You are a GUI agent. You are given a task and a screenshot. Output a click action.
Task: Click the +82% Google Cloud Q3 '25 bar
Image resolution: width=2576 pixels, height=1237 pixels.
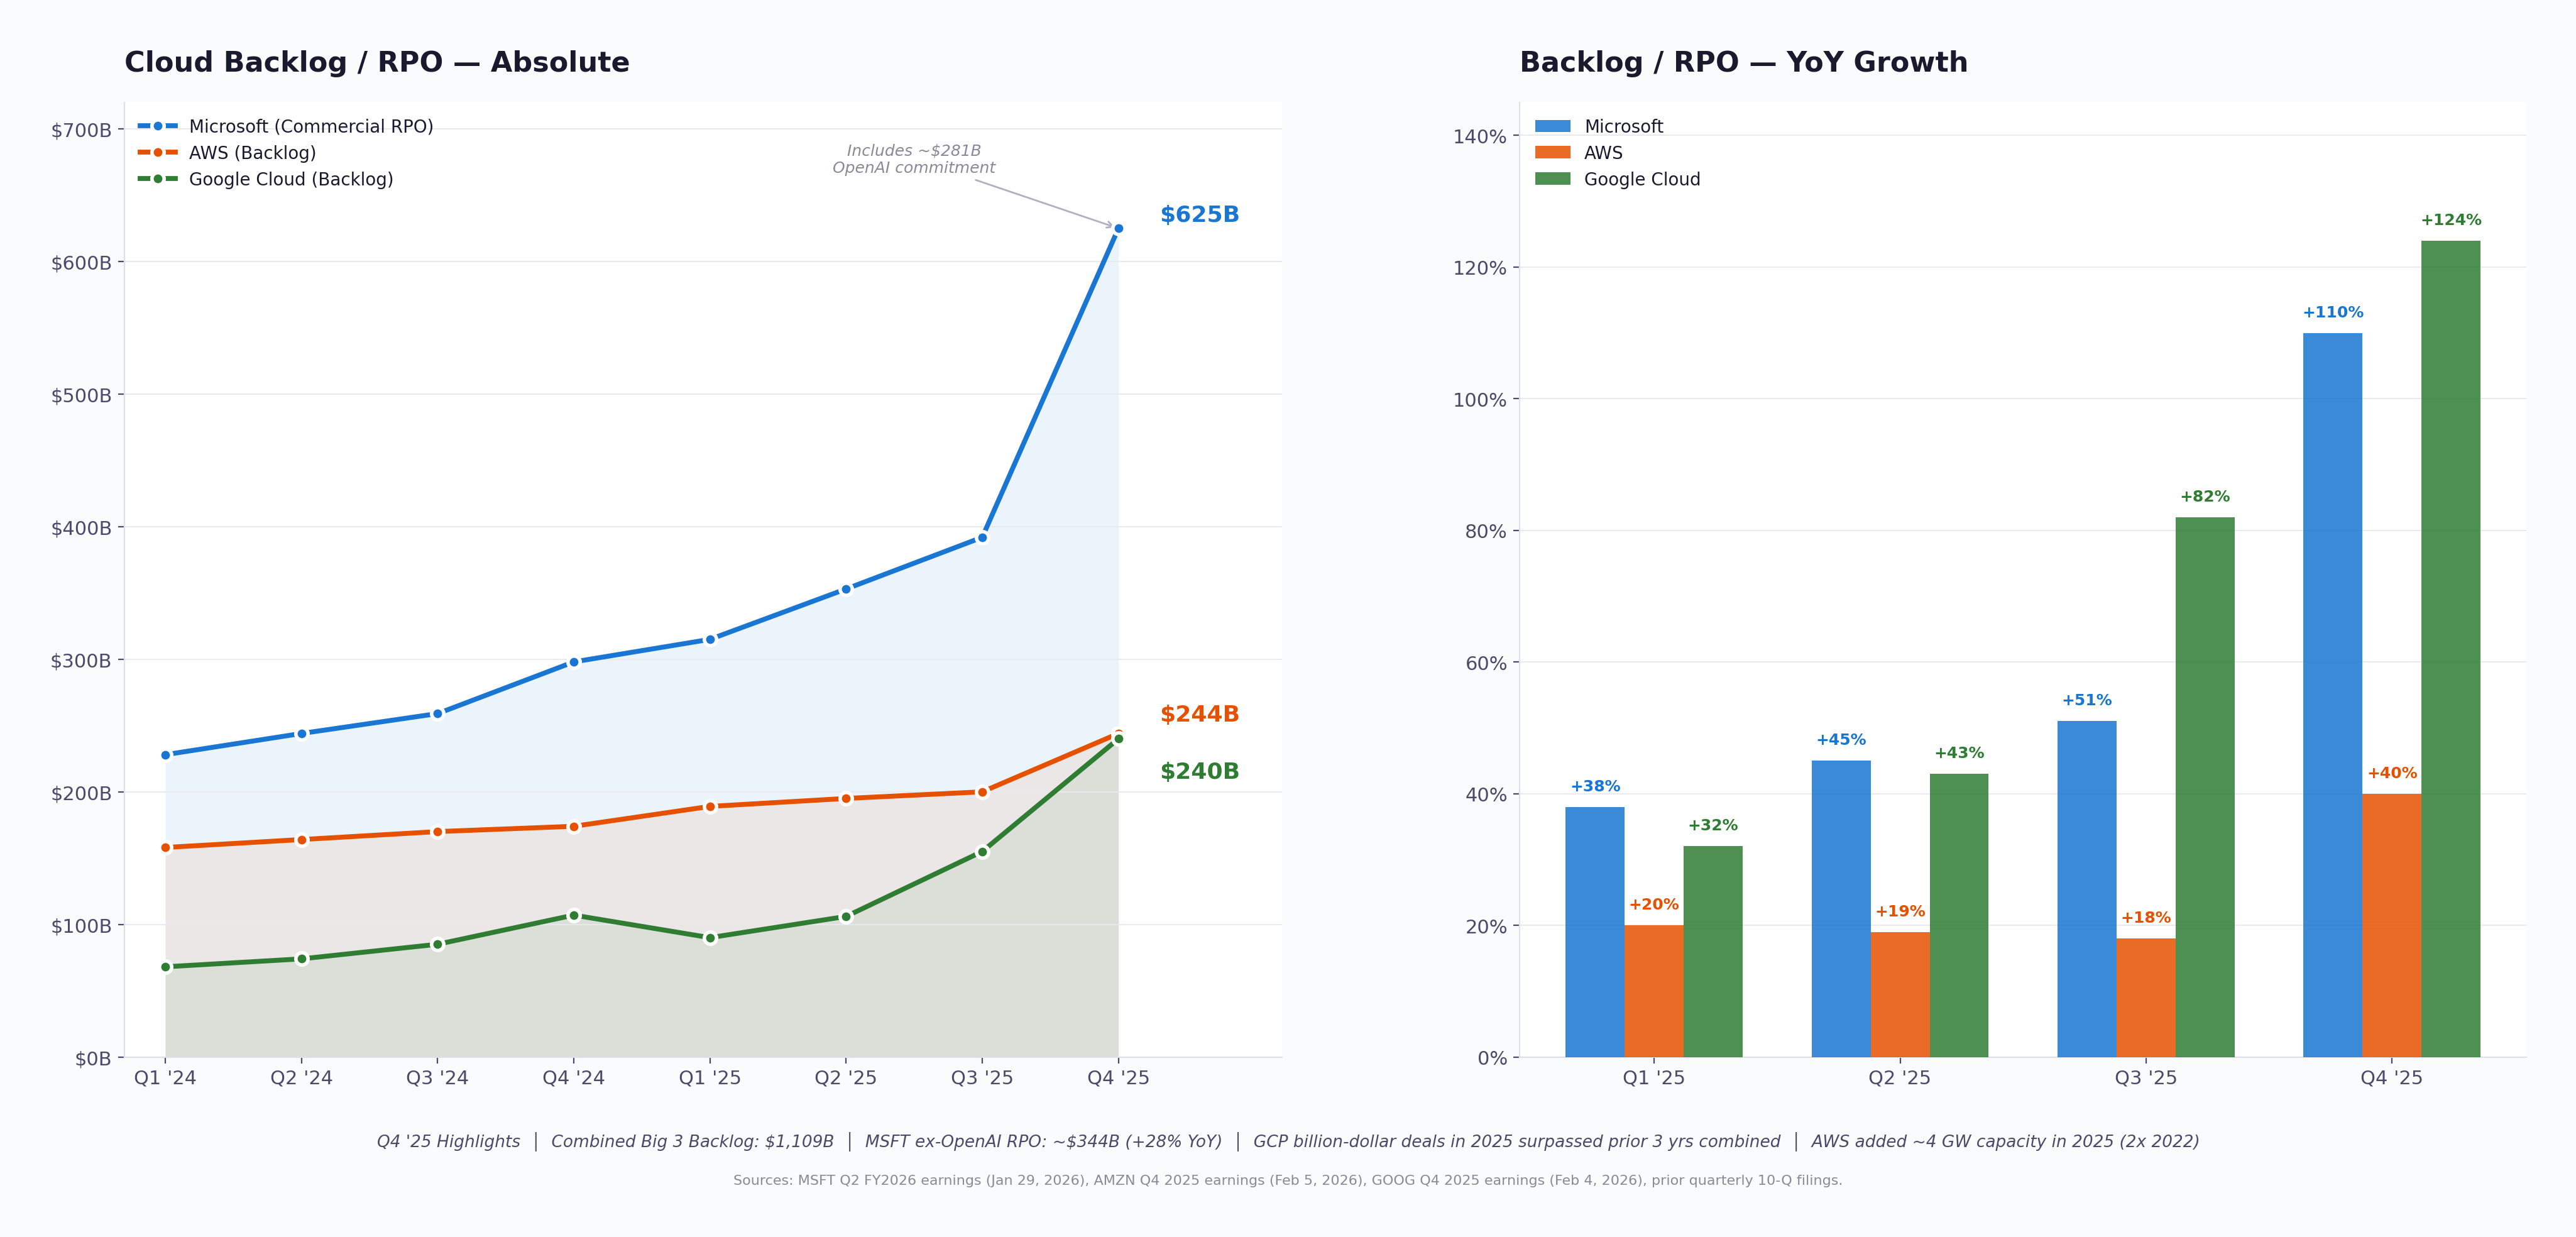coord(2204,787)
